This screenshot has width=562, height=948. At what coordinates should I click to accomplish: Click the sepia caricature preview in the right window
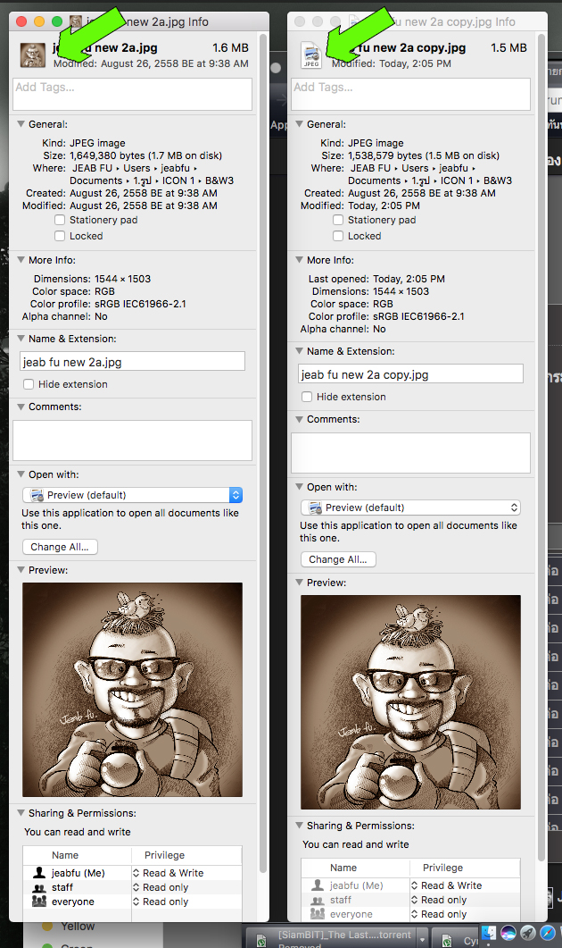pyautogui.click(x=410, y=702)
